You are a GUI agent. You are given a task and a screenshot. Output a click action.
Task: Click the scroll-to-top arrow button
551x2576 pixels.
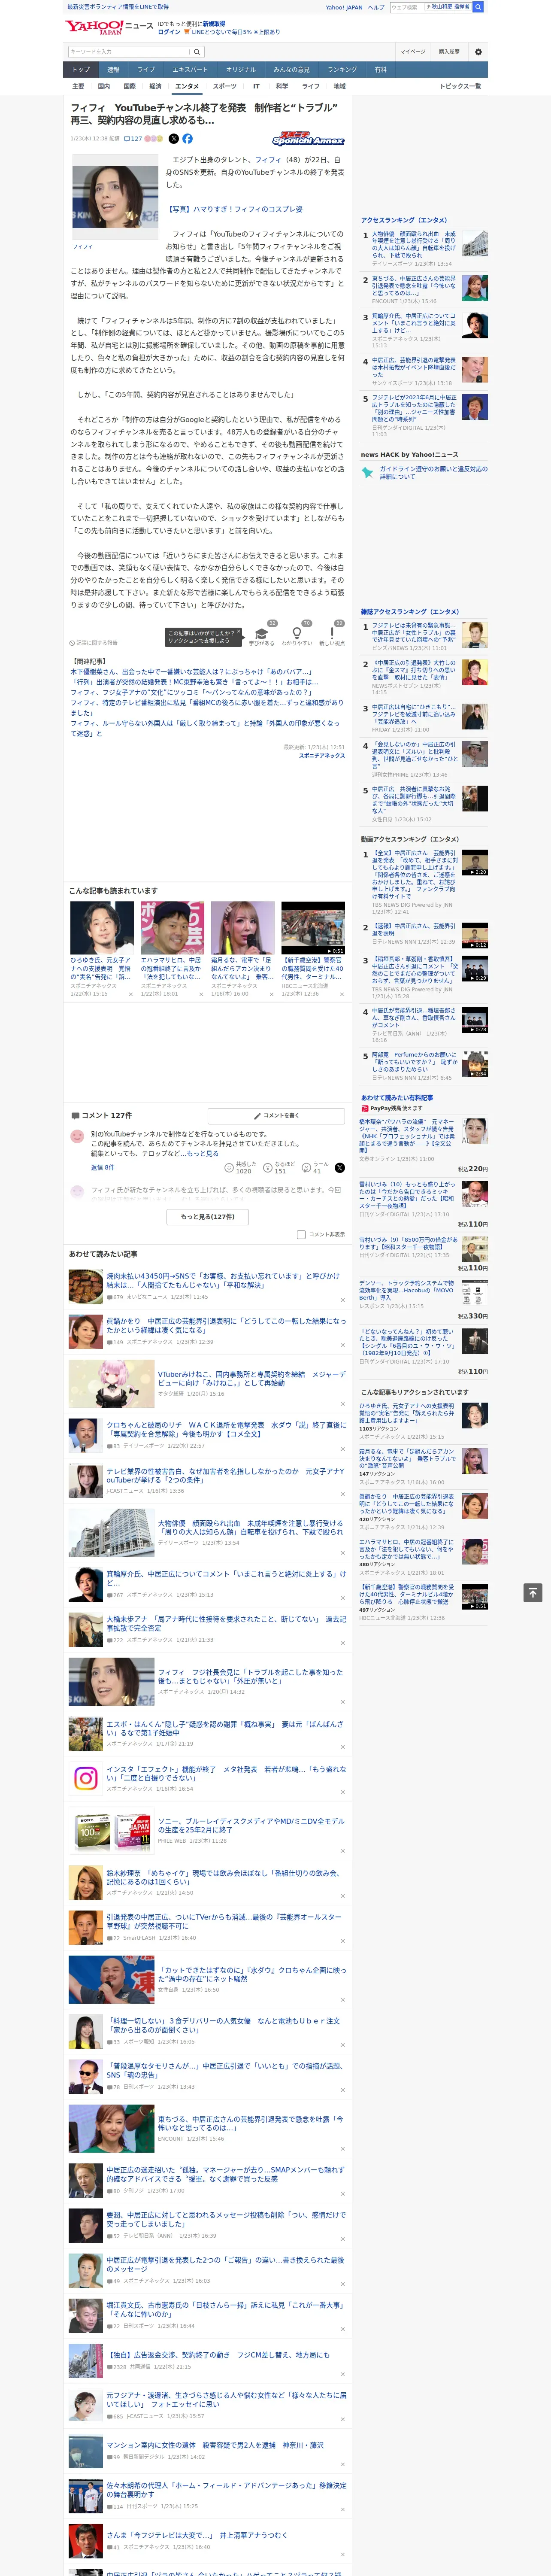pyautogui.click(x=533, y=1592)
